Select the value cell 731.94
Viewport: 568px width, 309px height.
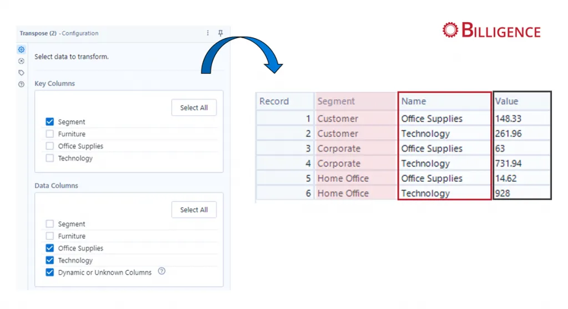[x=522, y=163]
